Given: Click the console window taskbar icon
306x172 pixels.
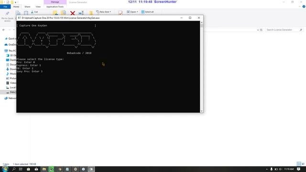Looking at the screenshot, I should click(91, 169).
